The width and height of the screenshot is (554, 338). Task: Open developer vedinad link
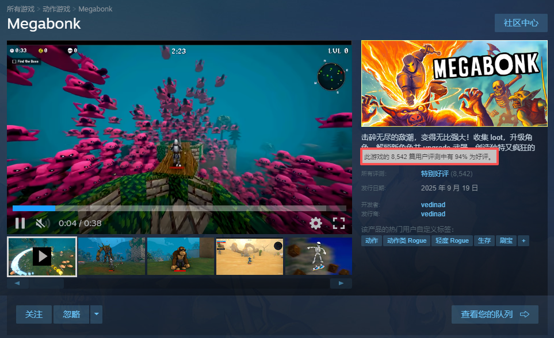[433, 205]
